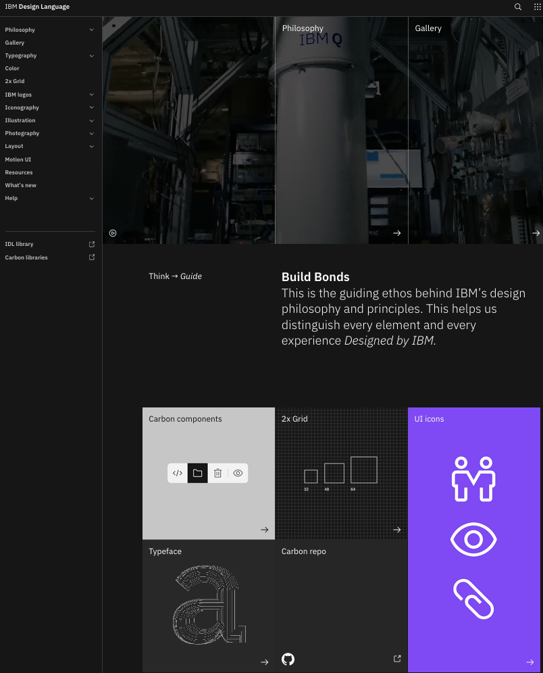
Task: Click the 2x Grid squares illustration
Action: [x=340, y=474]
